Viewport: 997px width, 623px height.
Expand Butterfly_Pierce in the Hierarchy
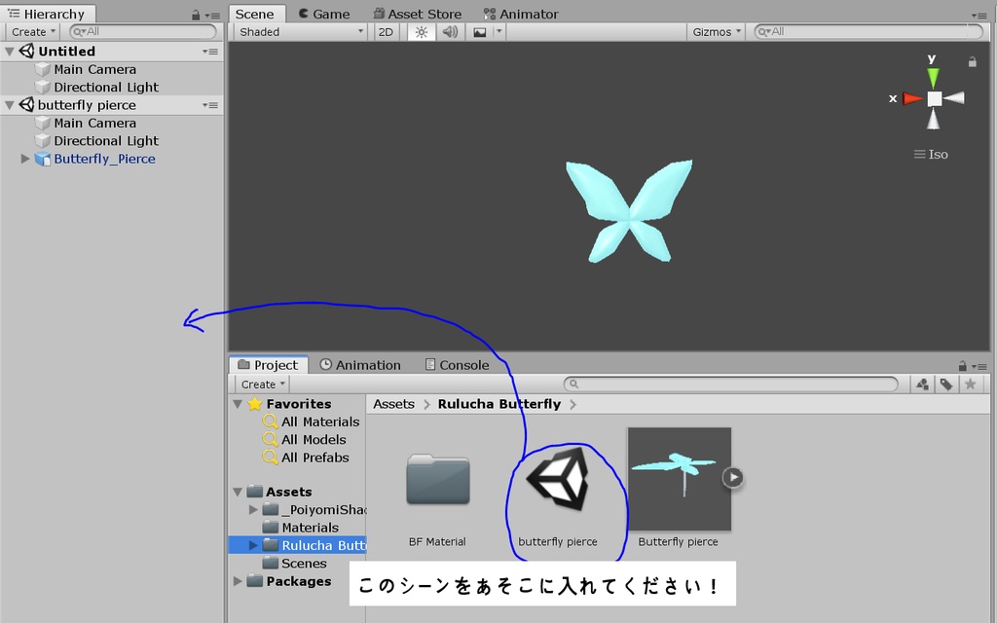25,159
